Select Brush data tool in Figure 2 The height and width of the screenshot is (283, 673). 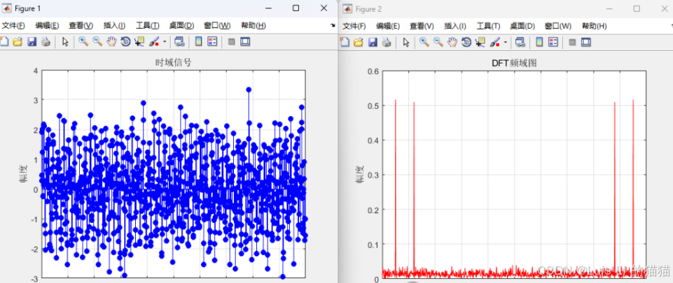pyautogui.click(x=494, y=42)
